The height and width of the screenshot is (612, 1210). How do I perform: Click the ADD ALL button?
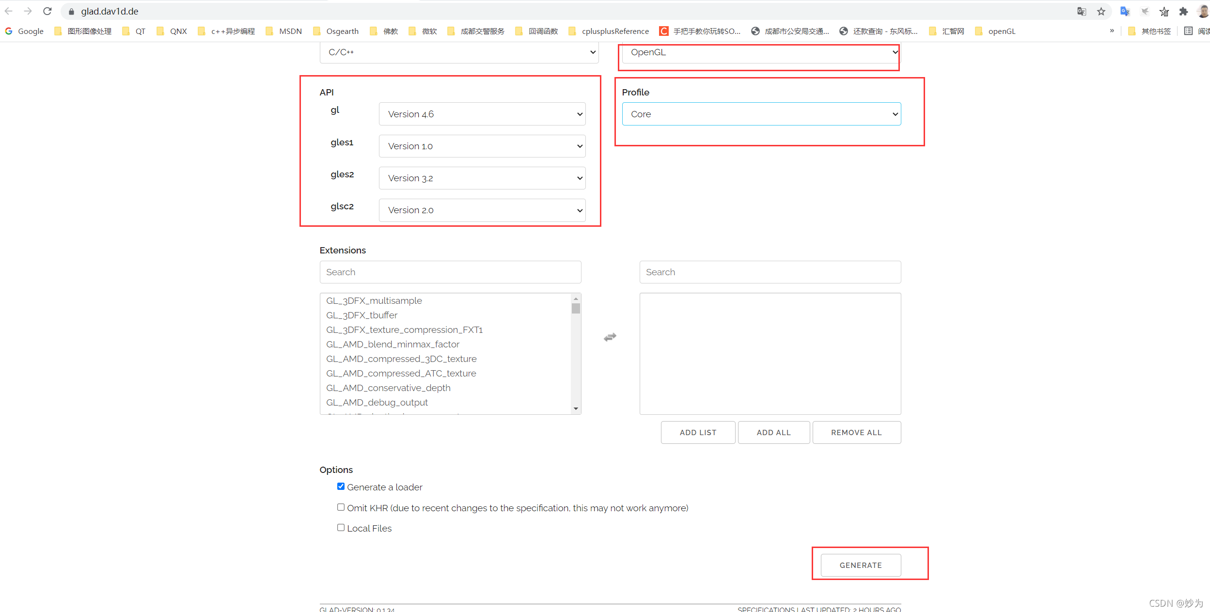pyautogui.click(x=773, y=432)
